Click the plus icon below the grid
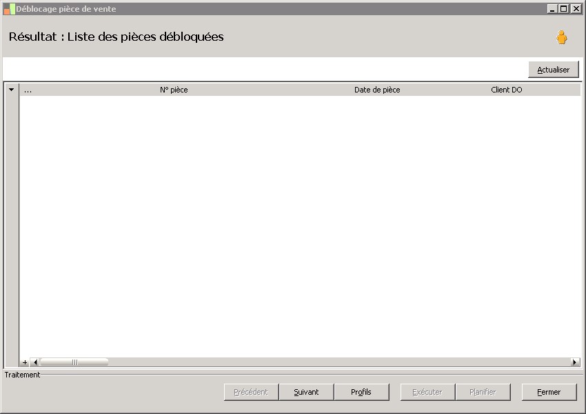This screenshot has width=586, height=414. pyautogui.click(x=25, y=362)
